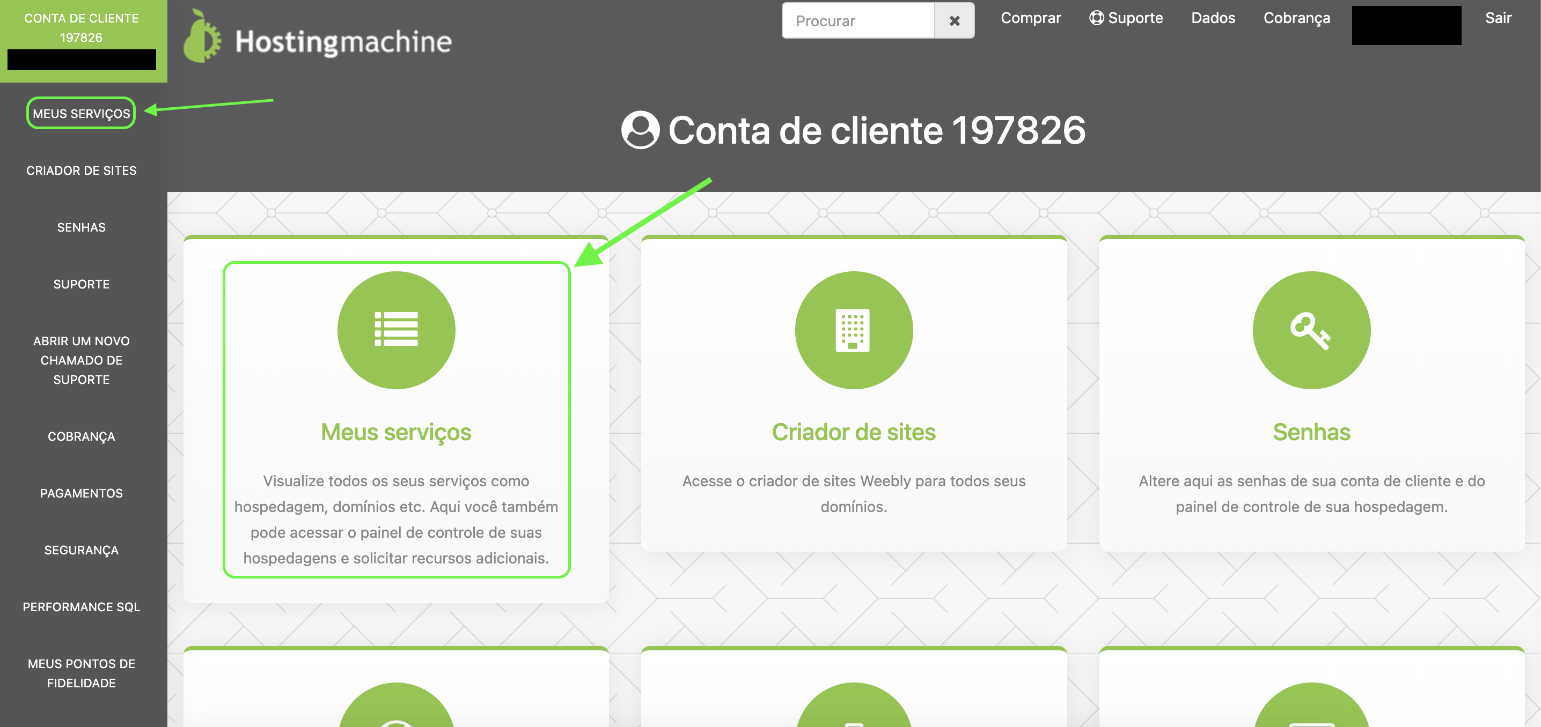
Task: Click the Senhas card description text
Action: tap(1311, 494)
